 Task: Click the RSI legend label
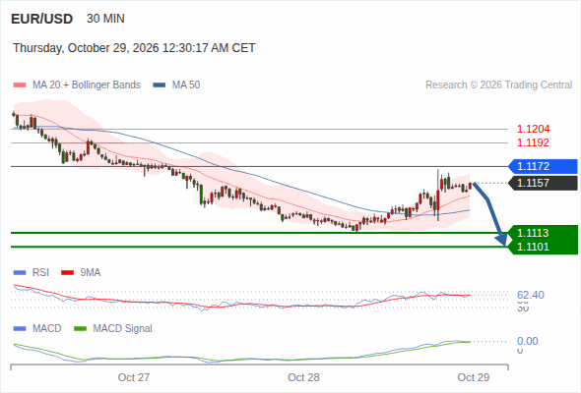(x=40, y=273)
